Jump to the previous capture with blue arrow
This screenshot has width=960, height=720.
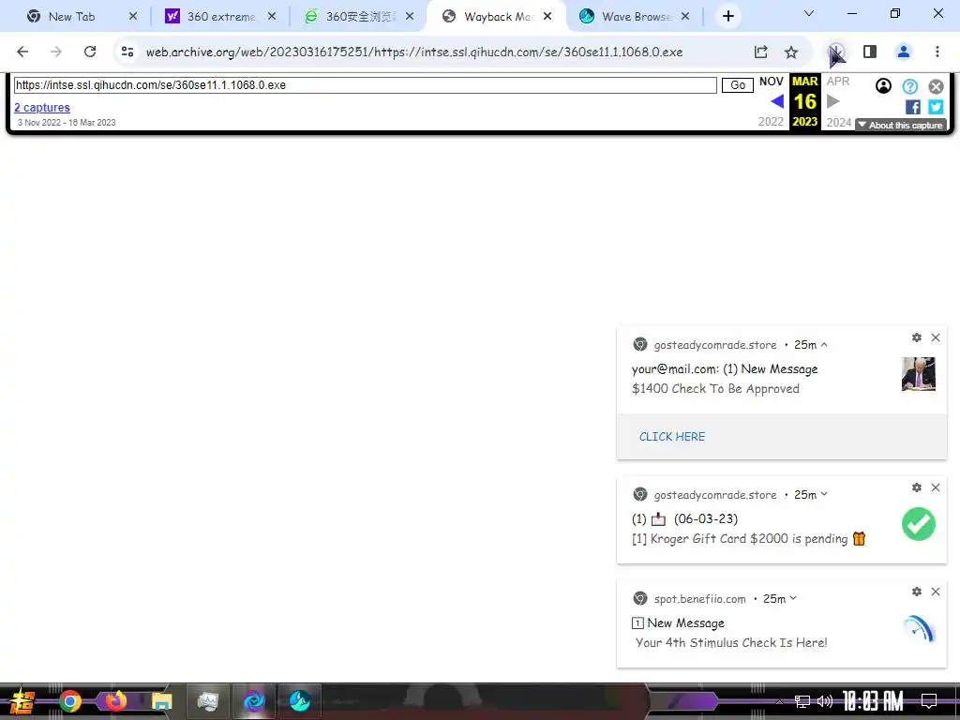click(x=777, y=101)
